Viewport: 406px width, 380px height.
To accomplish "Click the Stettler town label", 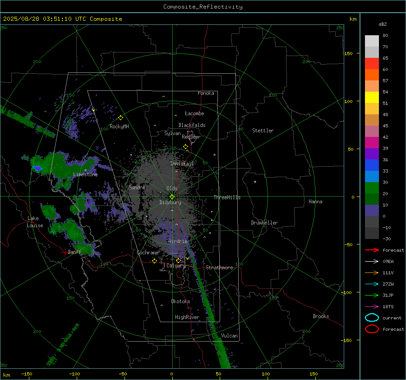I will click(263, 131).
